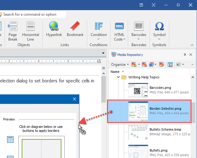Open the Organize menu in Media Repository
Screen dimensions: 197x158
point(120,65)
